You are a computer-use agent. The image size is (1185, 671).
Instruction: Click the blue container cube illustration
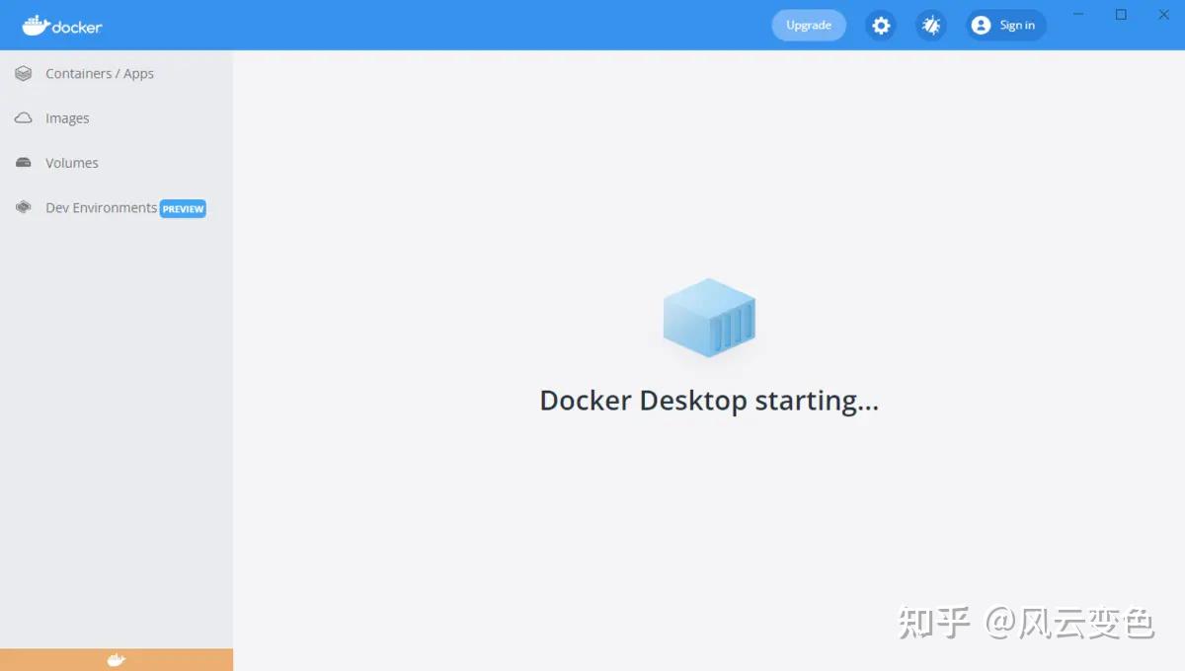coord(708,317)
